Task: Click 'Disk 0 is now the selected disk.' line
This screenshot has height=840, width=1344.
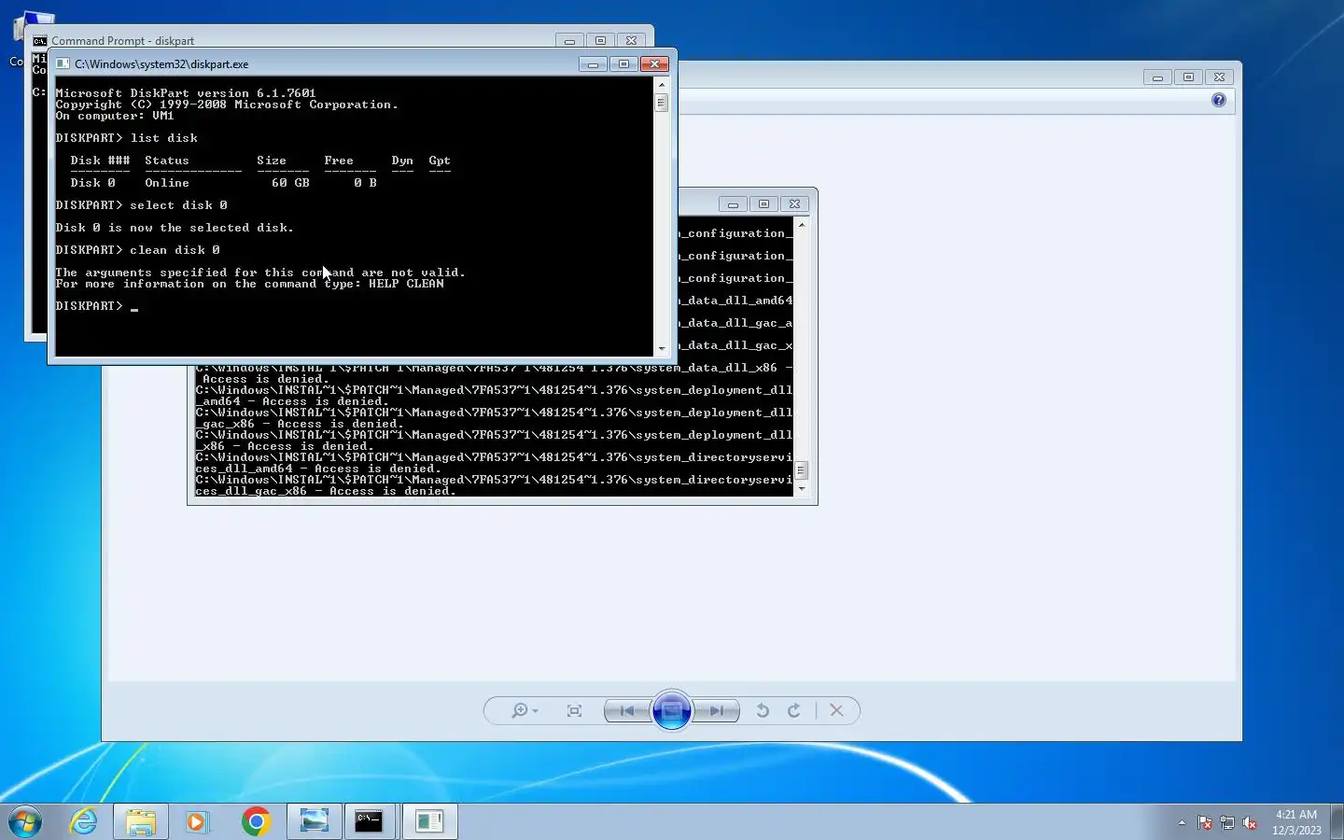Action: [x=175, y=228]
